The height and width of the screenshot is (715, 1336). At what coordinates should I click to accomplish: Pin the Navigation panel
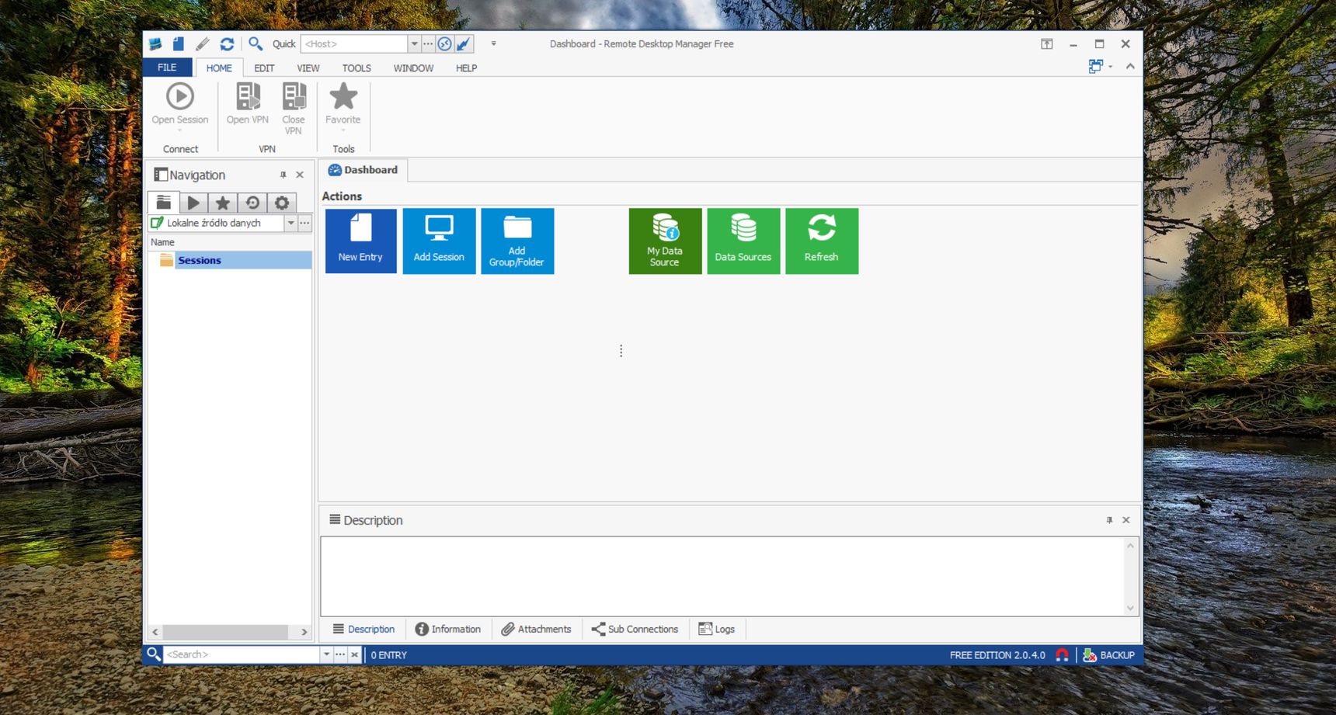point(284,175)
